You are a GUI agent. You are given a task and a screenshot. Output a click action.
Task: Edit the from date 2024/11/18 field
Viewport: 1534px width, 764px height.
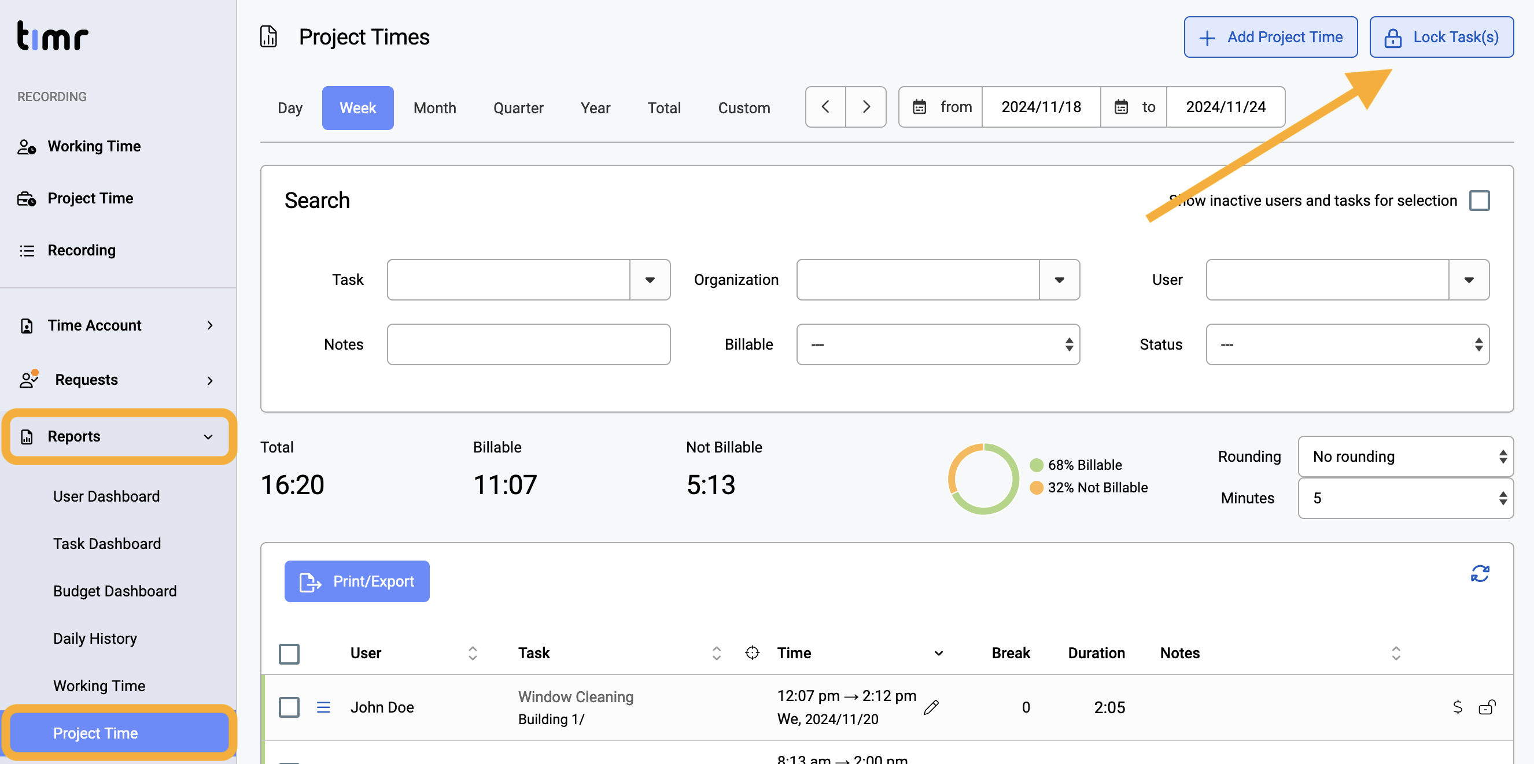point(1041,107)
